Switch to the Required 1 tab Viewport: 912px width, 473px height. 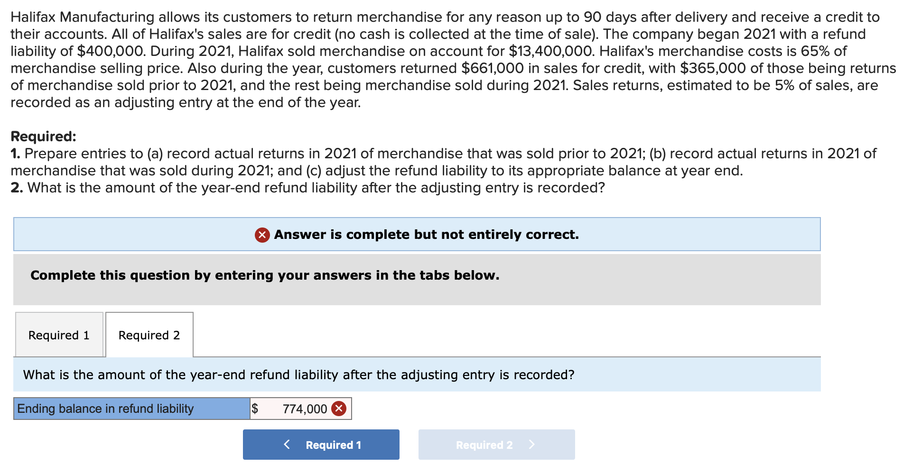click(59, 335)
